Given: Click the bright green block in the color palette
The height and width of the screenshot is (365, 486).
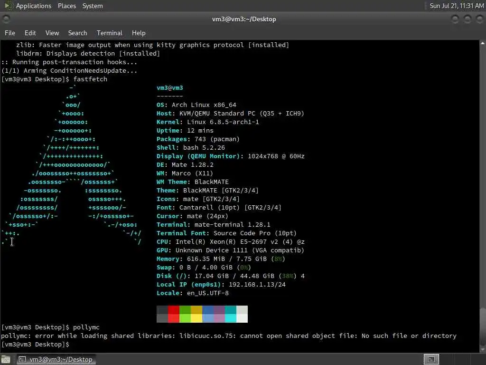Looking at the screenshot, I should 185,318.
